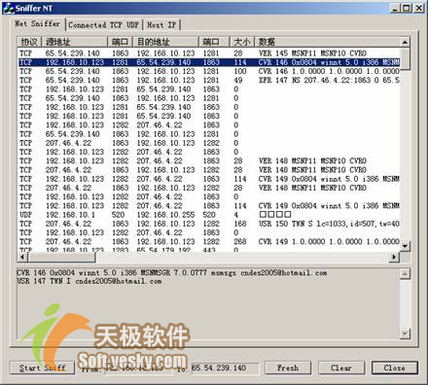Screen dimensions: 428x385
Task: Click the Fresh button
Action: 288,367
